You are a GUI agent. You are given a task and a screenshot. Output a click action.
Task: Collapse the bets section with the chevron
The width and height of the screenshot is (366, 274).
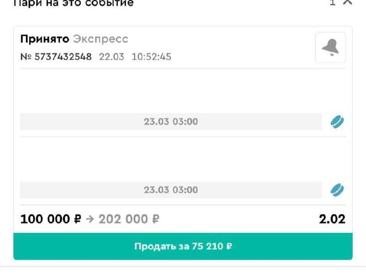click(348, 2)
